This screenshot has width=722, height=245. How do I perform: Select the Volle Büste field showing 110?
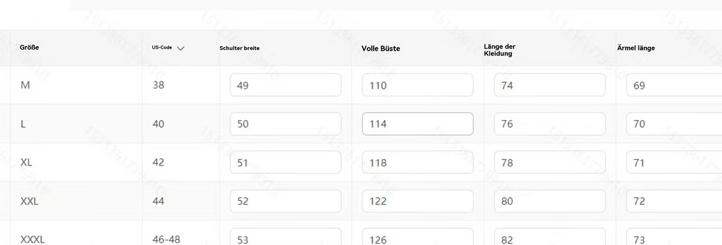point(418,85)
